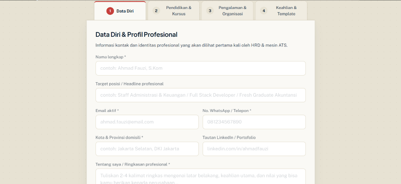
Task: Focus the Tautan LinkedIn / Portofolio field
Action: pos(254,149)
